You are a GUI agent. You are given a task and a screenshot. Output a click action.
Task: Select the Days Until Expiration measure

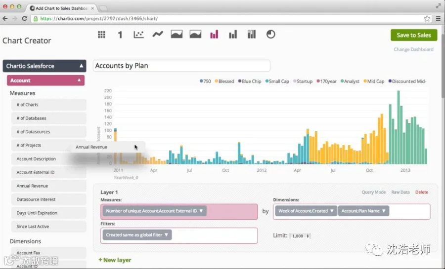[x=48, y=213]
